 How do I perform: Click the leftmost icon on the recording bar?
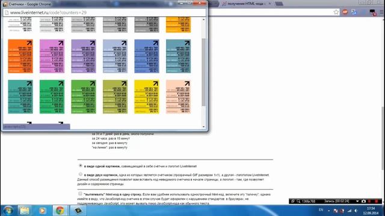(x=293, y=201)
